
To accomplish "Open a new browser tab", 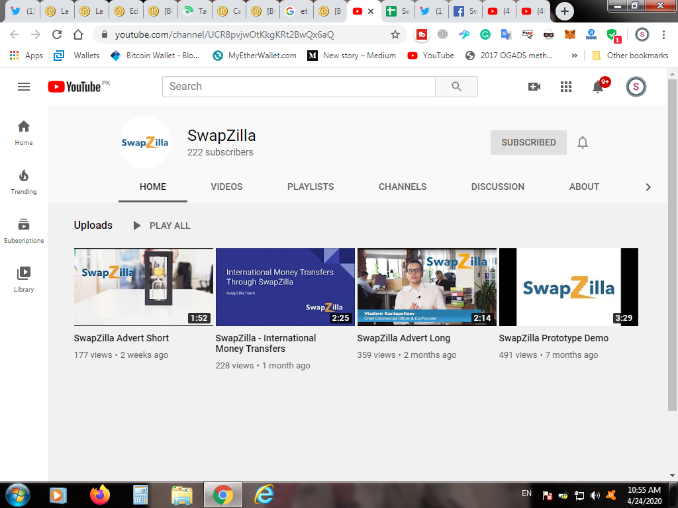I will coord(564,11).
